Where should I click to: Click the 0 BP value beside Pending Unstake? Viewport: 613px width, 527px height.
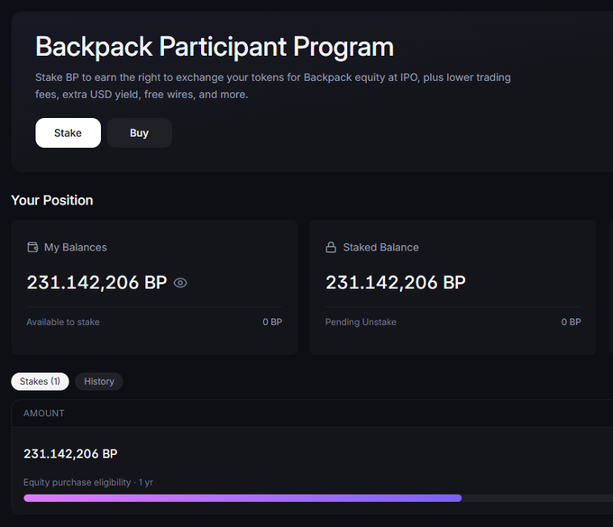click(572, 322)
